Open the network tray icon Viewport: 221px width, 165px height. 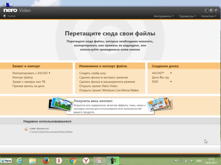pyautogui.click(x=181, y=161)
